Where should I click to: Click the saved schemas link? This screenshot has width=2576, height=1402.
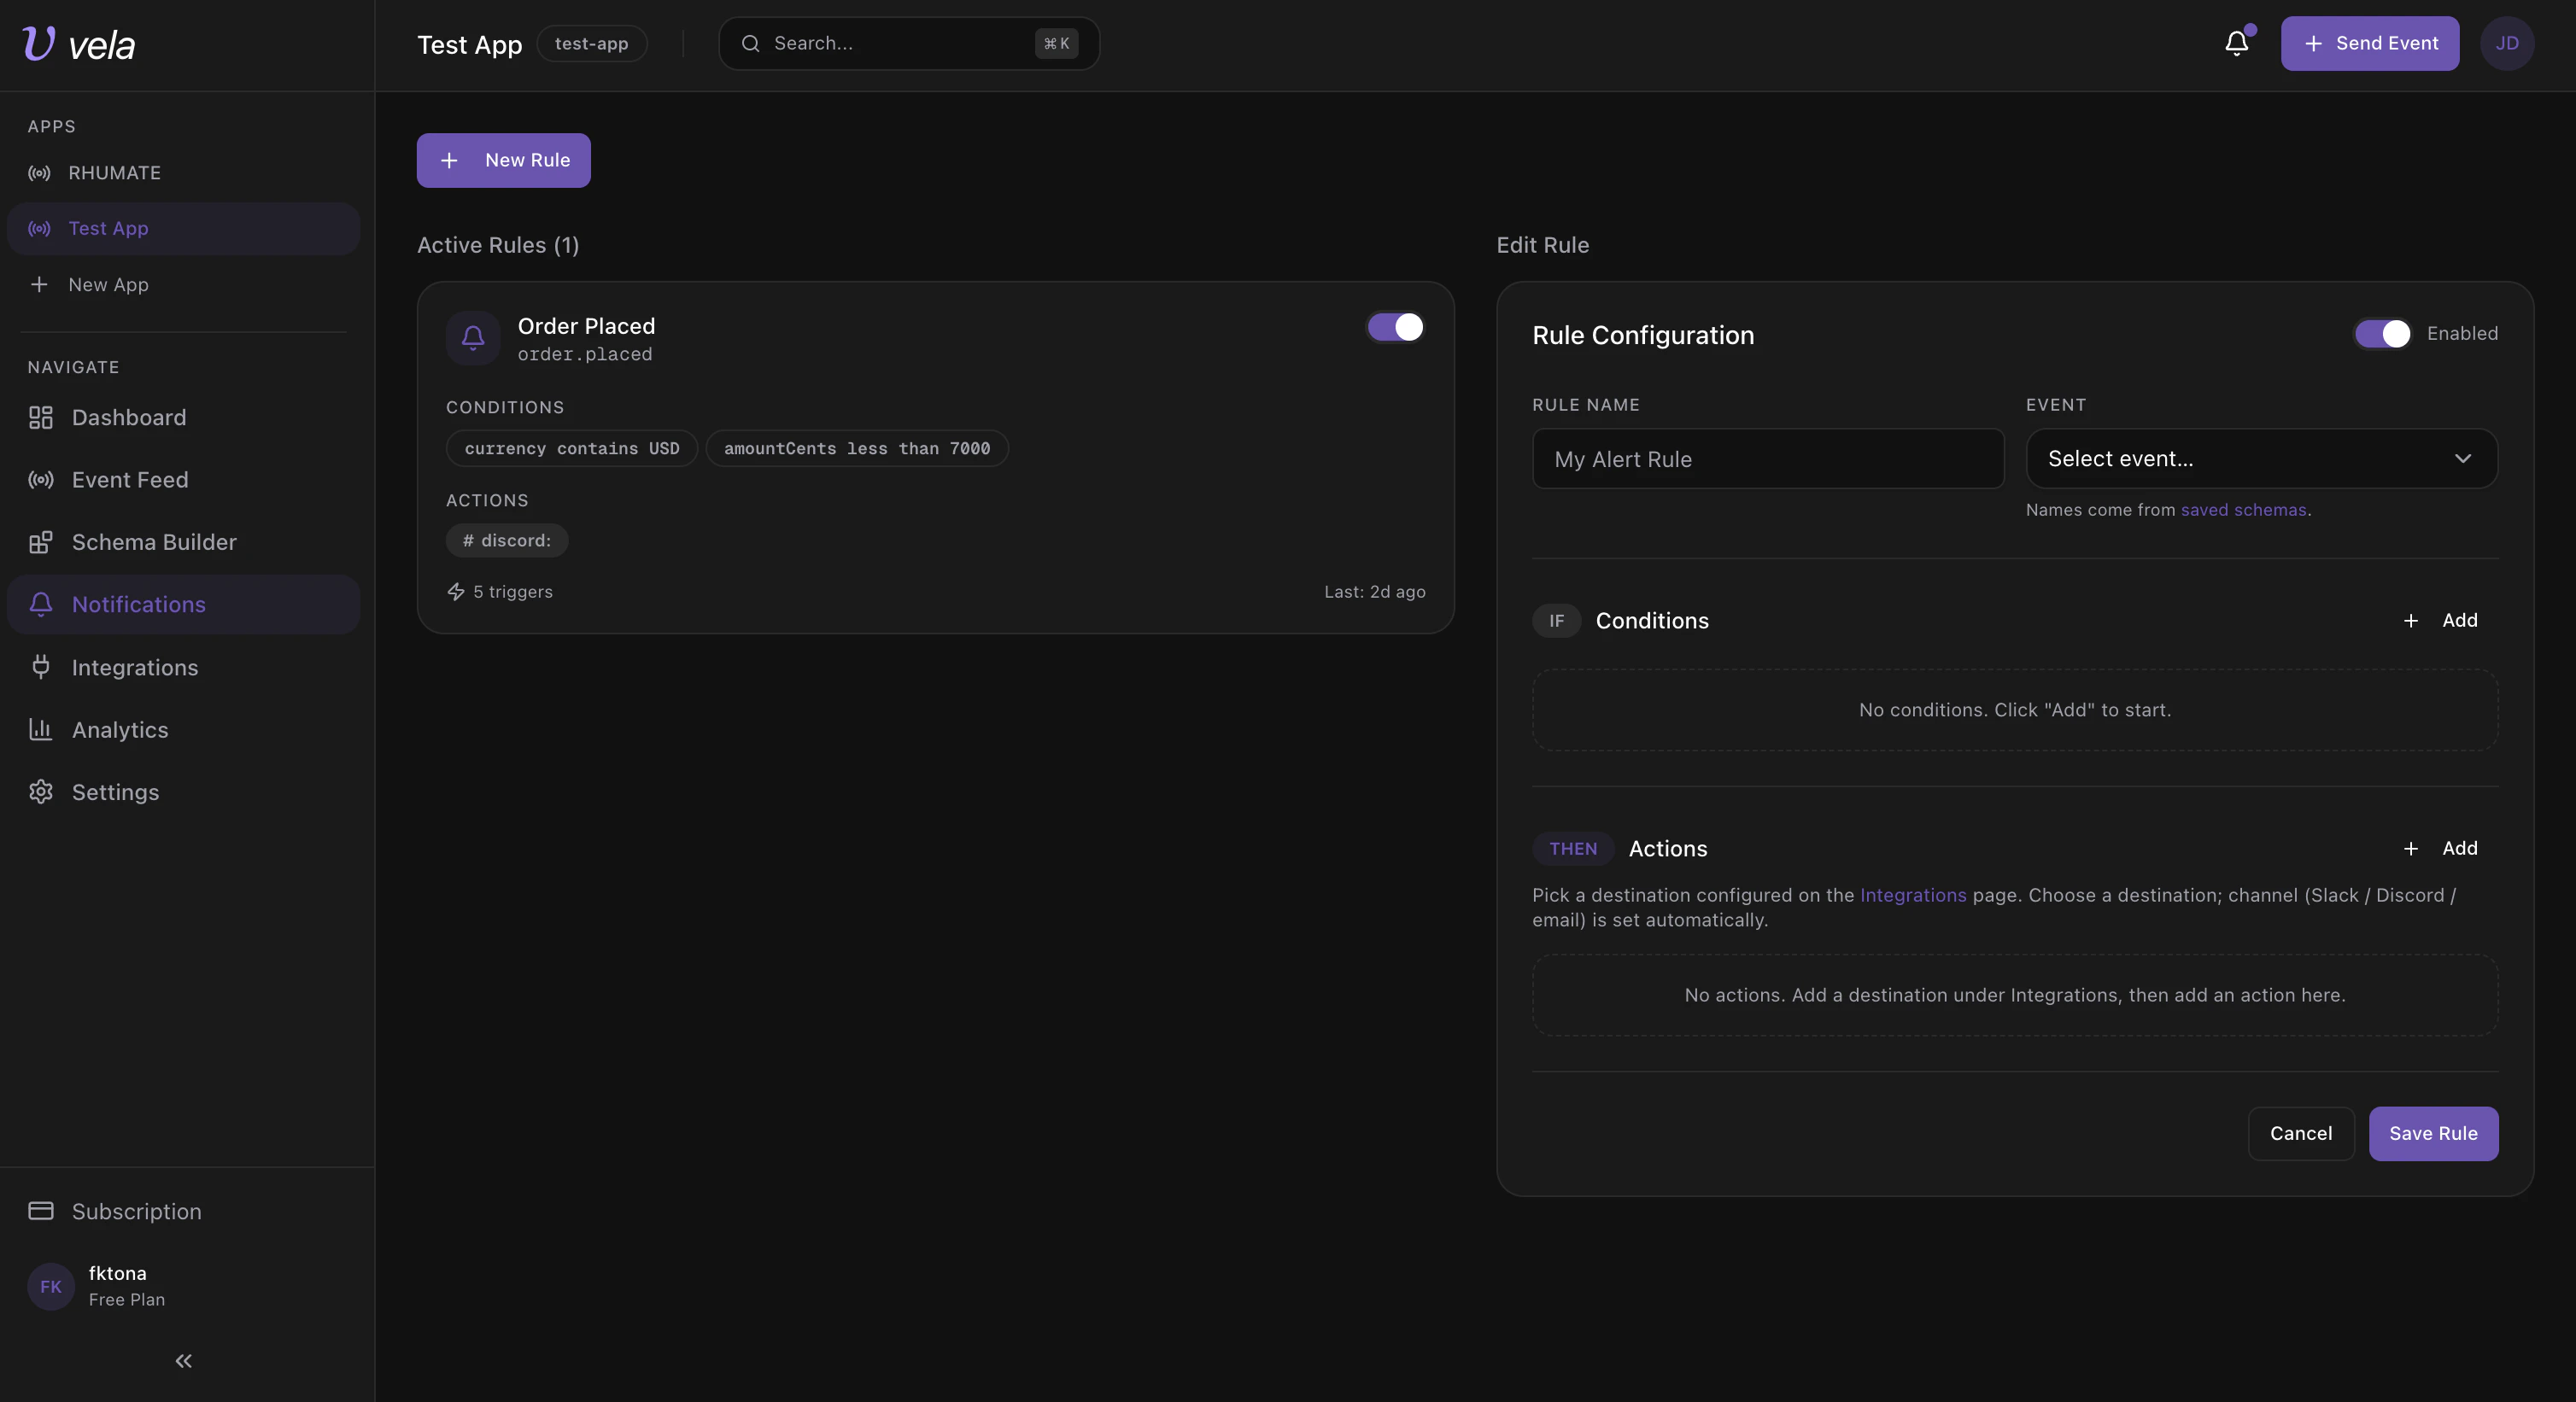point(2243,509)
